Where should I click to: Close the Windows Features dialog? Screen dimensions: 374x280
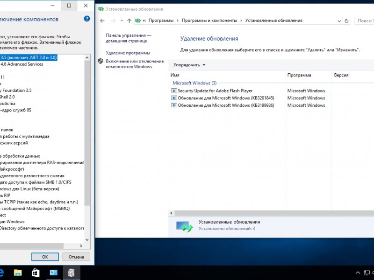(x=86, y=6)
